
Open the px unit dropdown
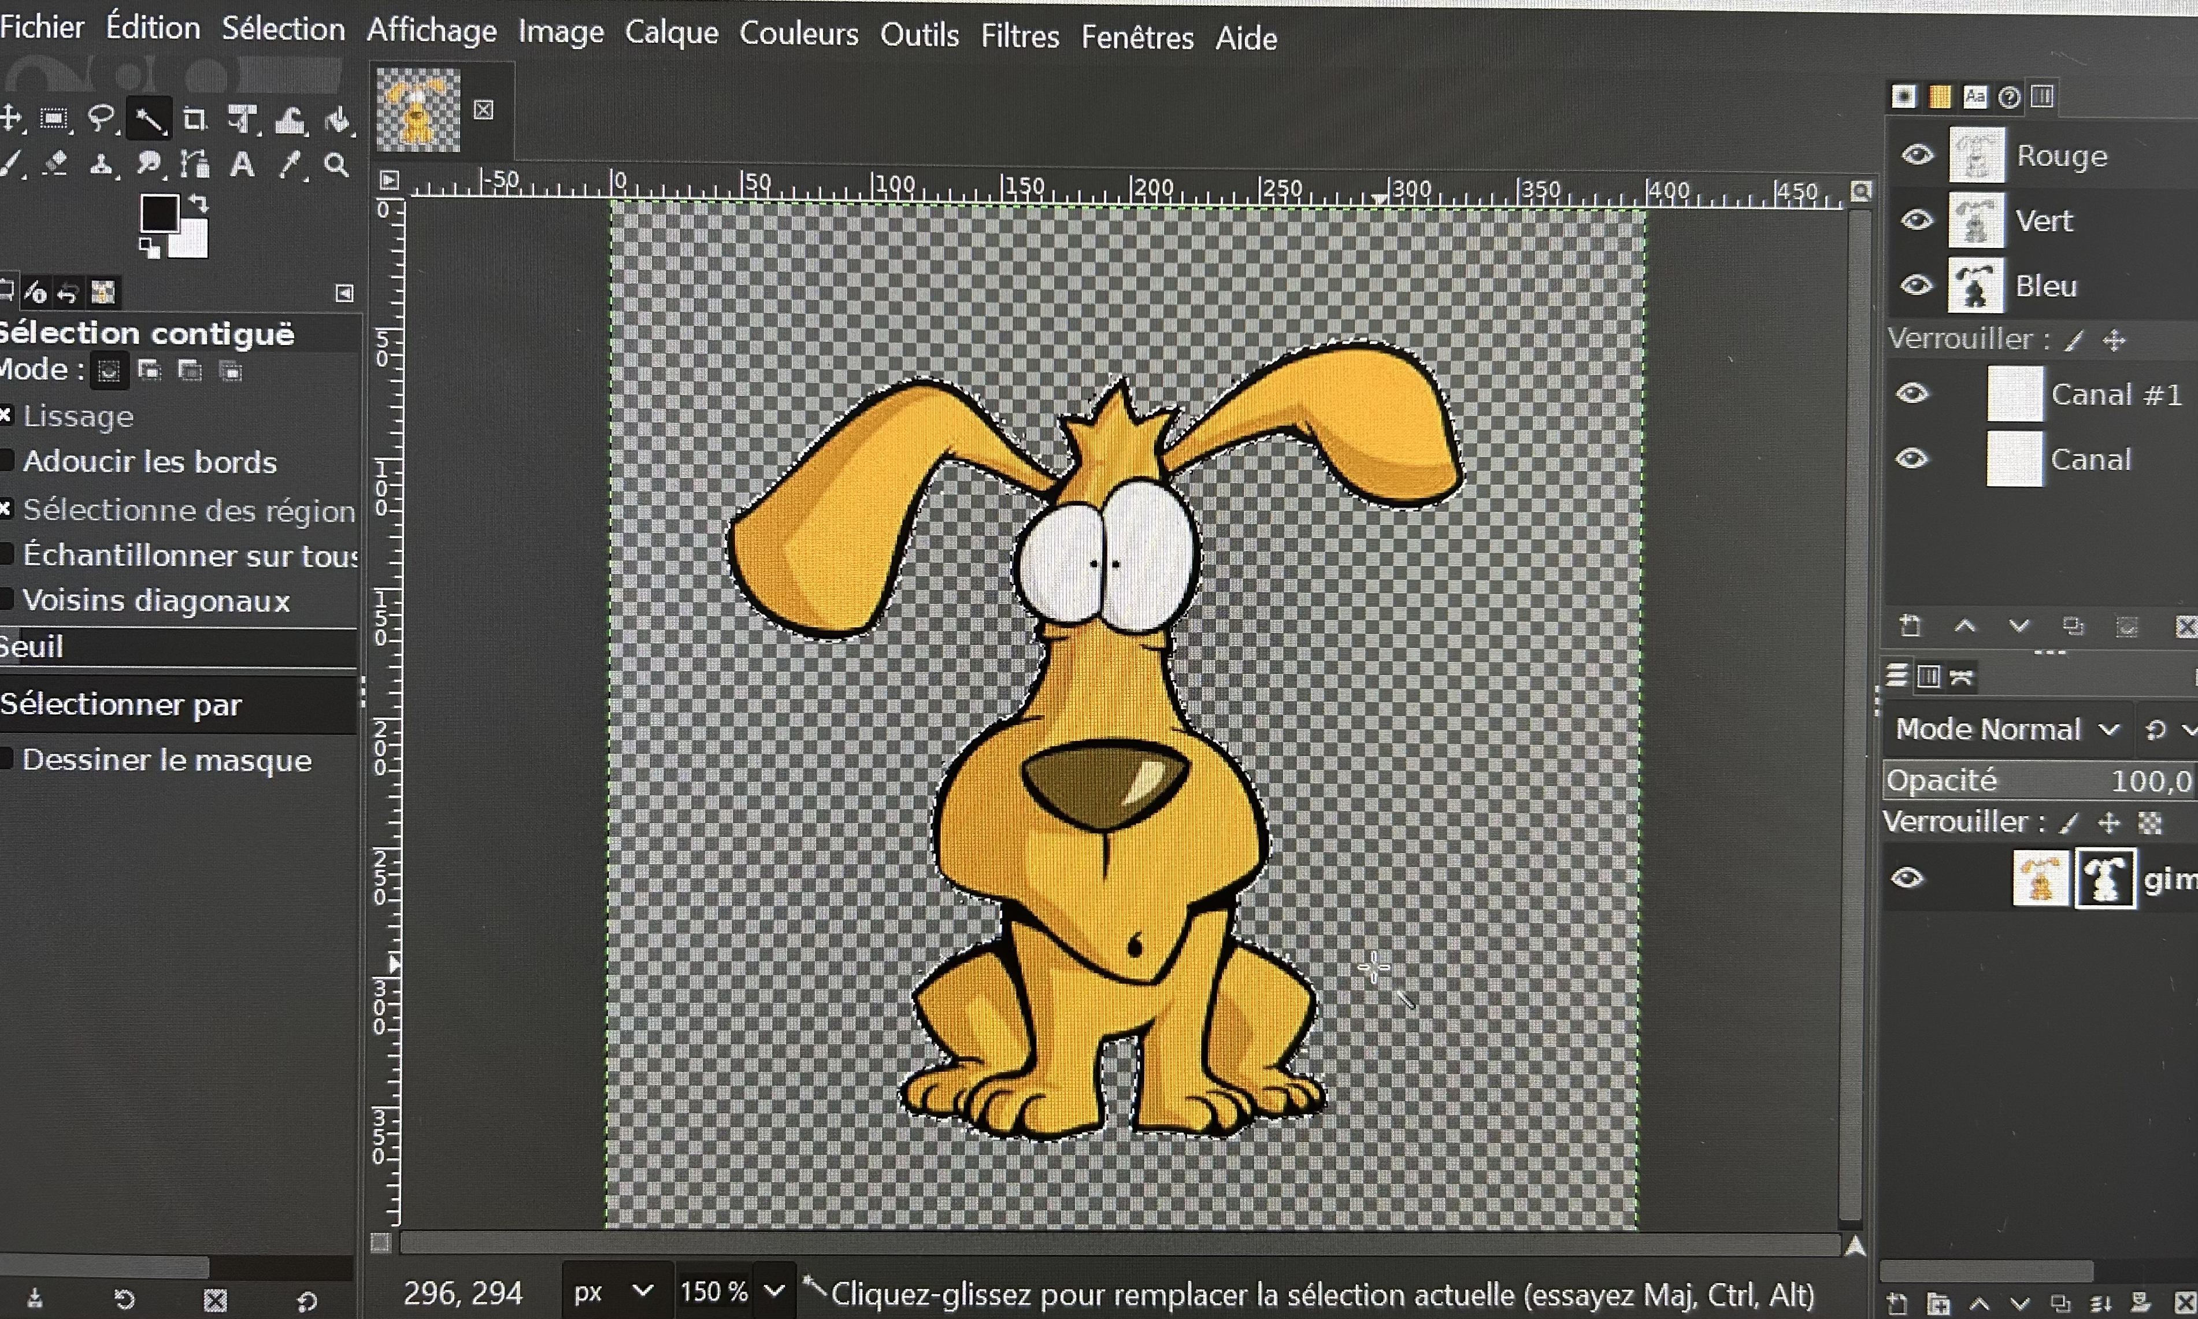coord(613,1291)
